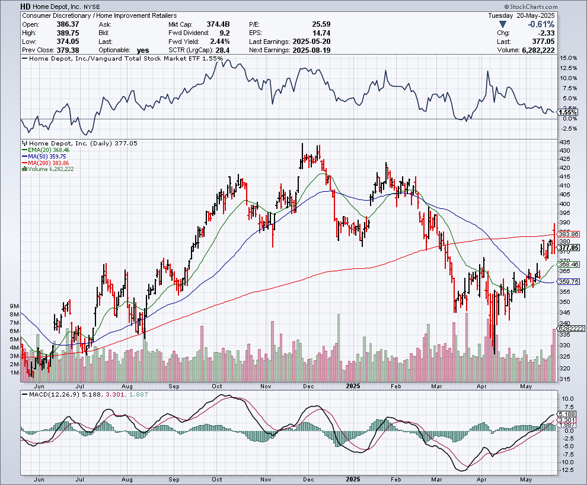Click the 2025 label on price chart axis

click(353, 386)
